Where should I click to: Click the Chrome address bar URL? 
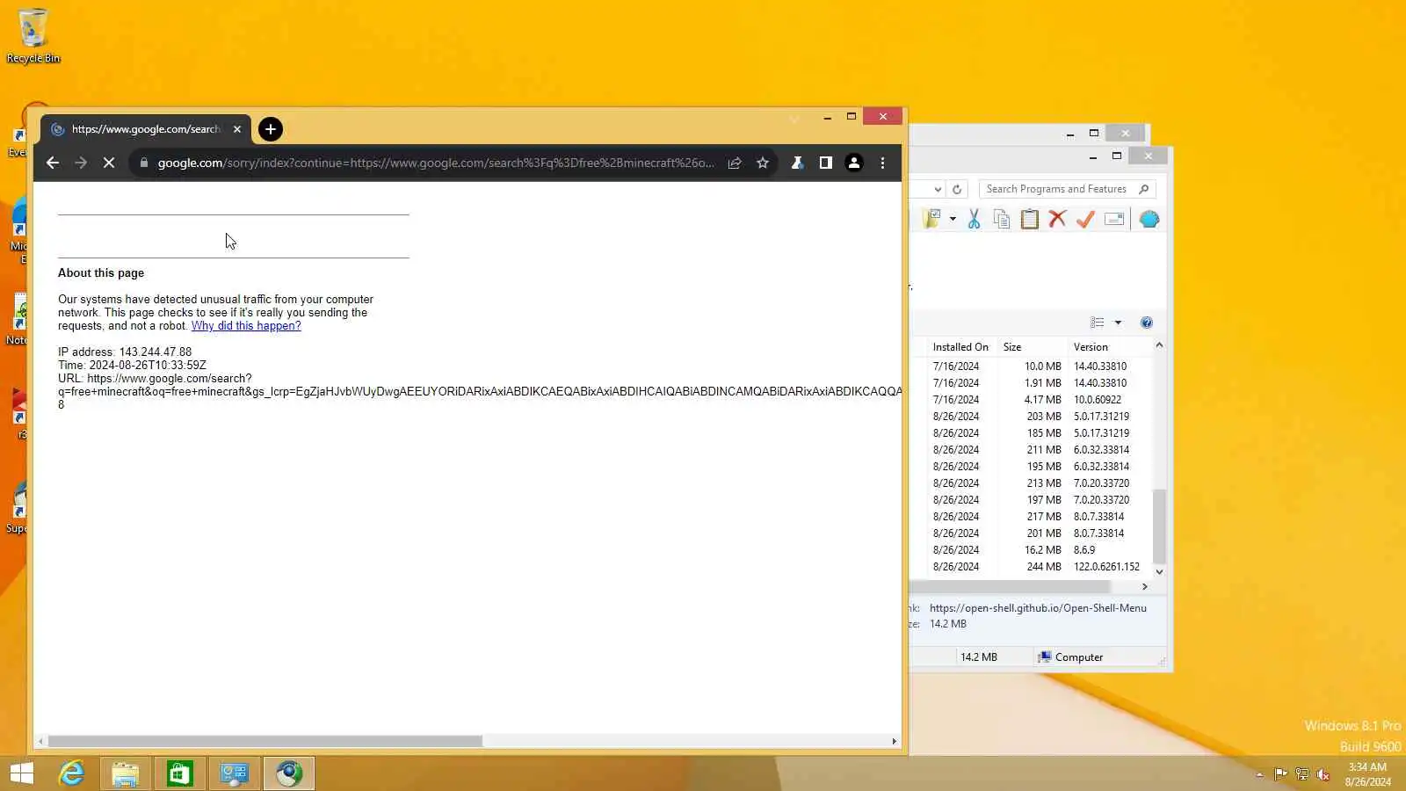436,163
